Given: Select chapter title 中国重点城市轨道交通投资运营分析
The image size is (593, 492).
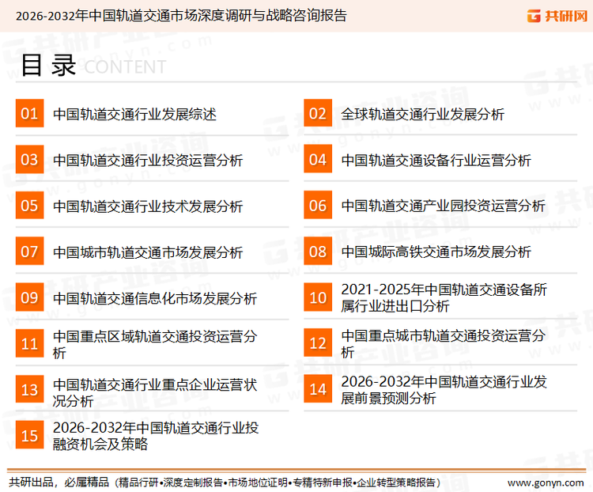Looking at the screenshot, I should tap(444, 343).
